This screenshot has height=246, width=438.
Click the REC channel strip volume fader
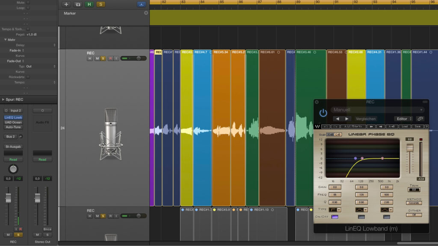point(9,198)
